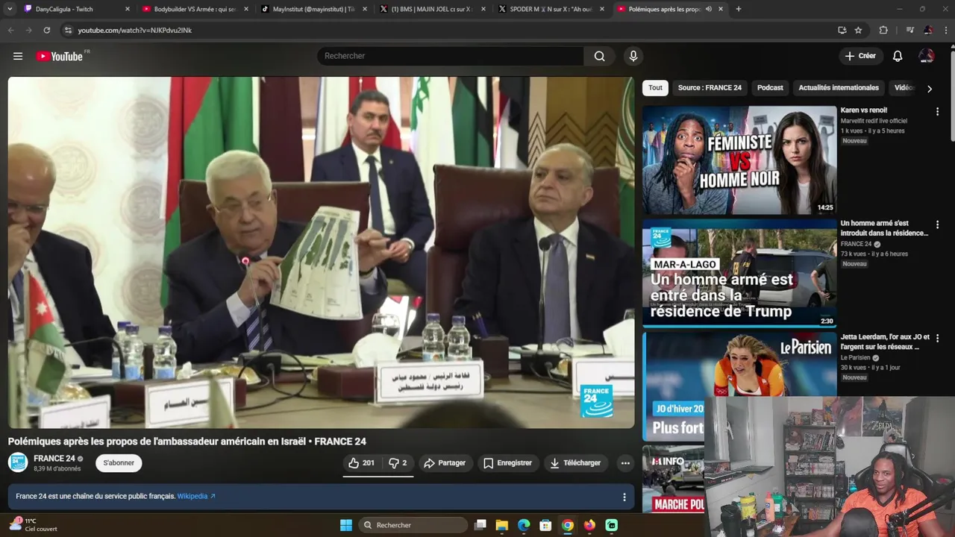Save video with Enregistrer button

[507, 463]
